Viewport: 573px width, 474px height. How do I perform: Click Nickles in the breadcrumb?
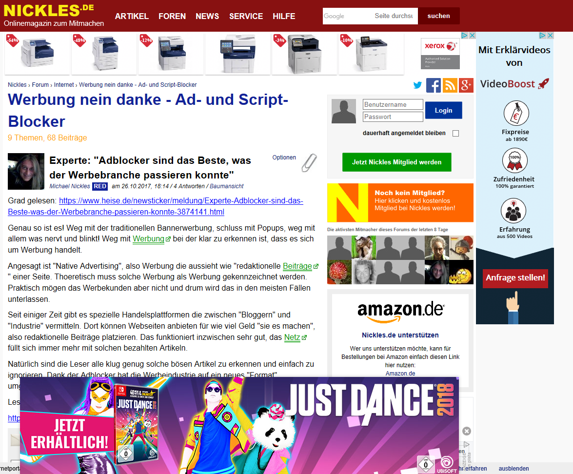point(17,85)
